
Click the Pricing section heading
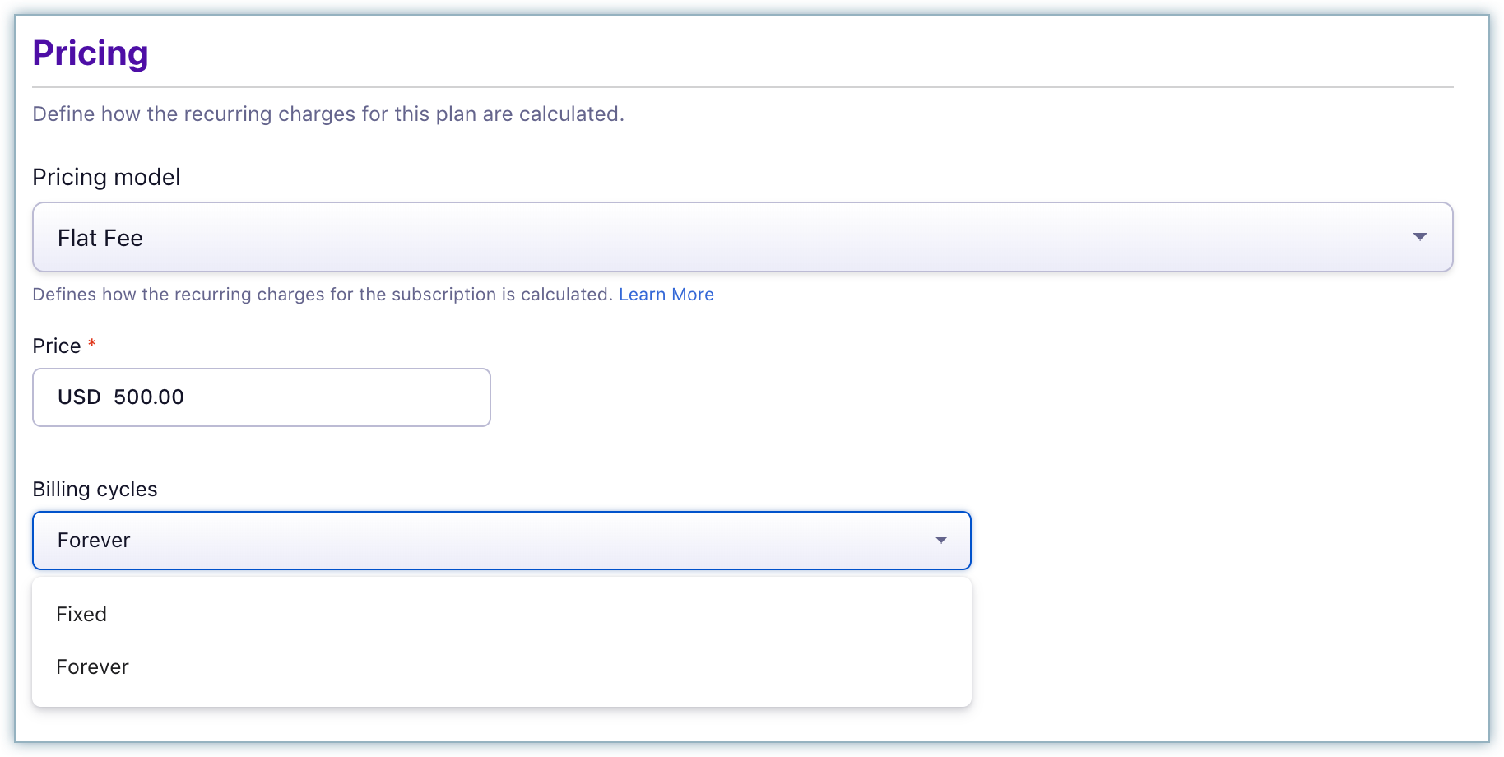[91, 53]
